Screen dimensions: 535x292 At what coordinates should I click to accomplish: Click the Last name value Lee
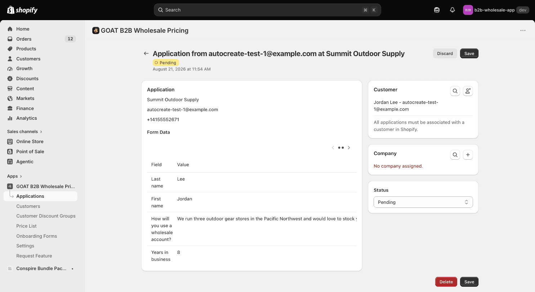181,179
